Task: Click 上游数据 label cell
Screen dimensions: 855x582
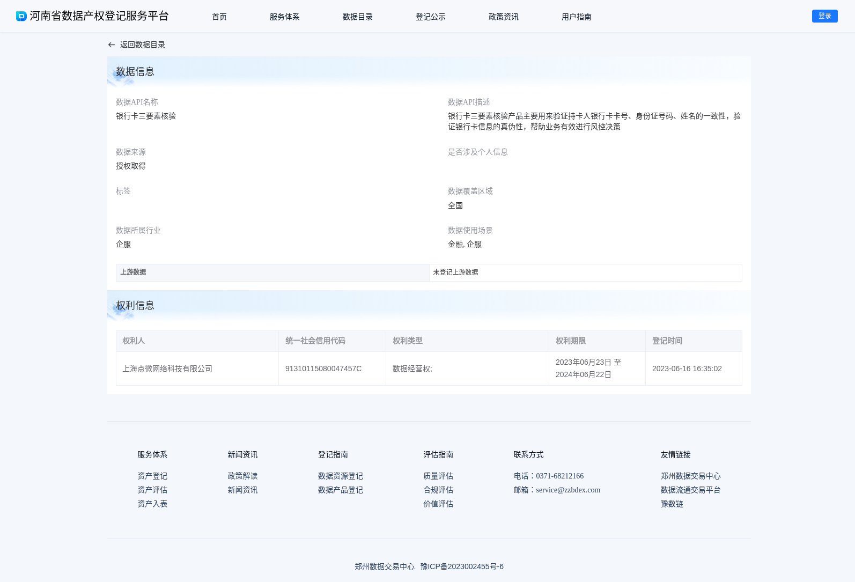Action: click(x=272, y=272)
